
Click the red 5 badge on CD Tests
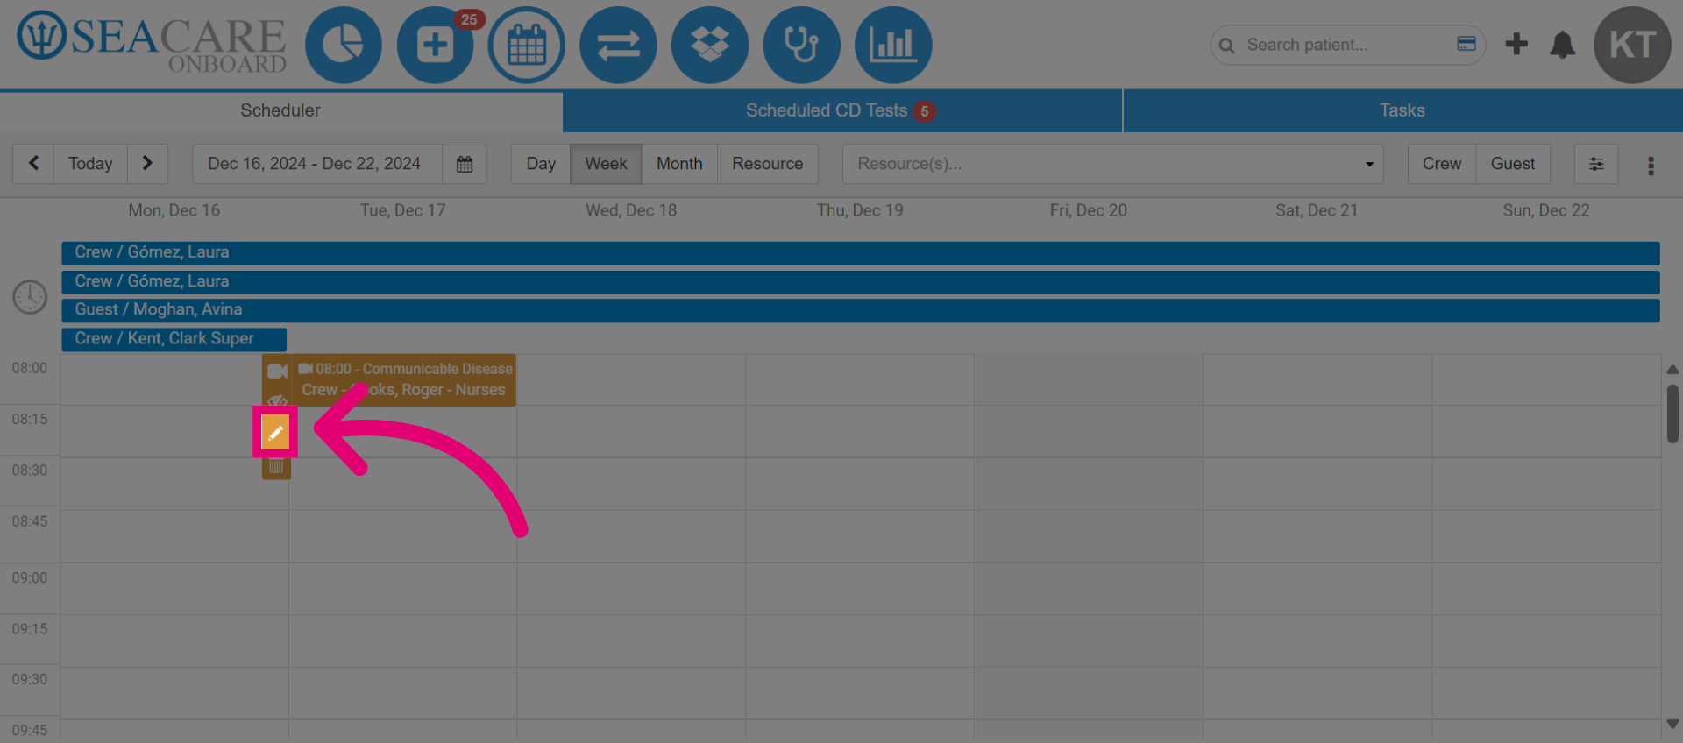924,111
